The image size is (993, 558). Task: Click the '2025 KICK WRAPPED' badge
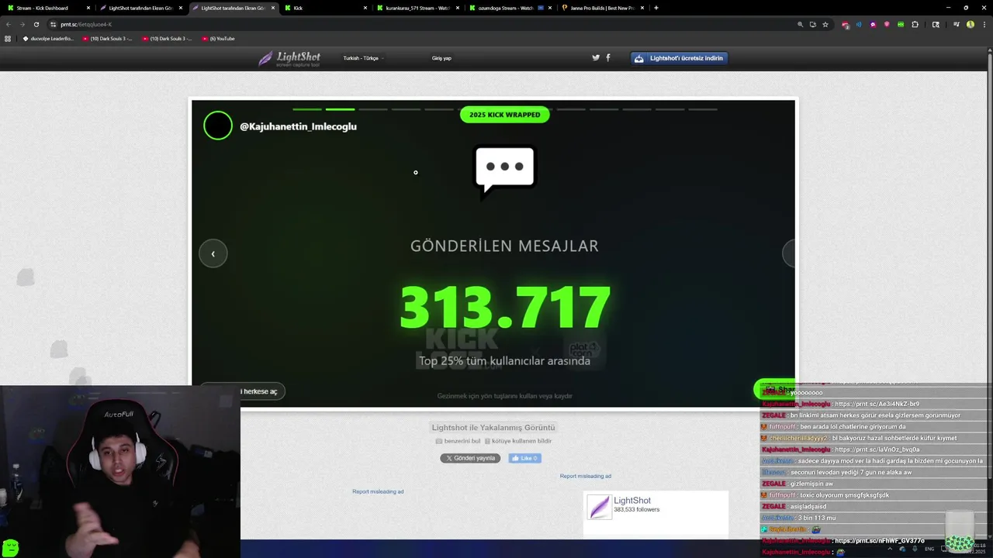coord(504,115)
